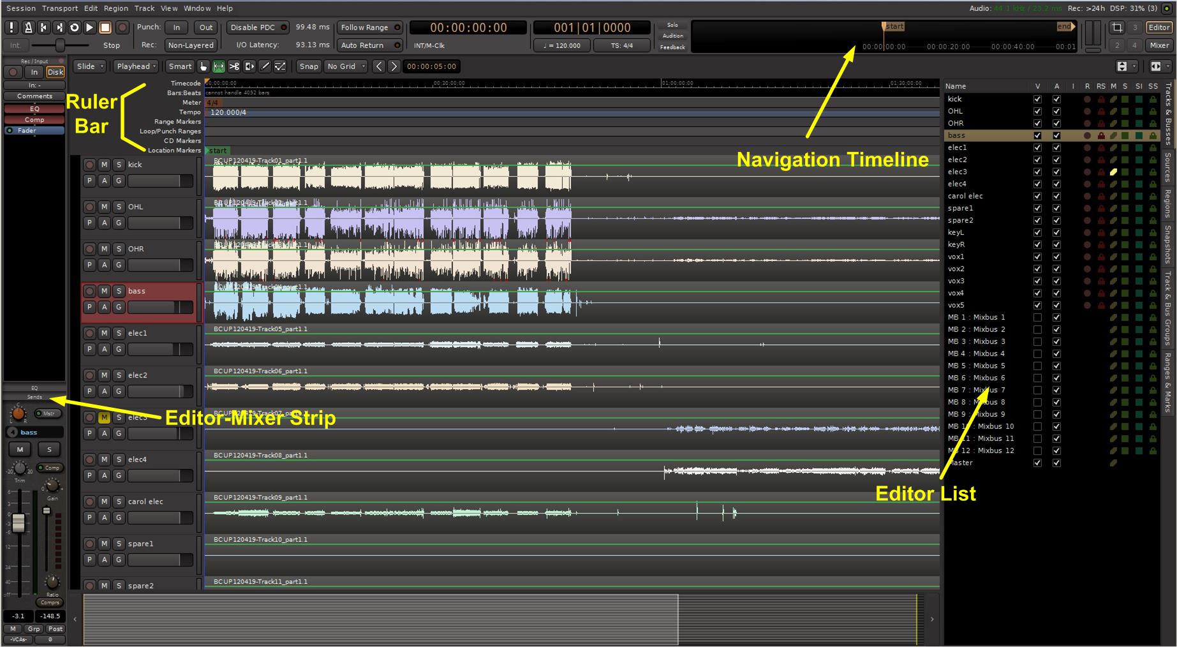
Task: Open time signature TS: 4/4 selector
Action: (621, 45)
